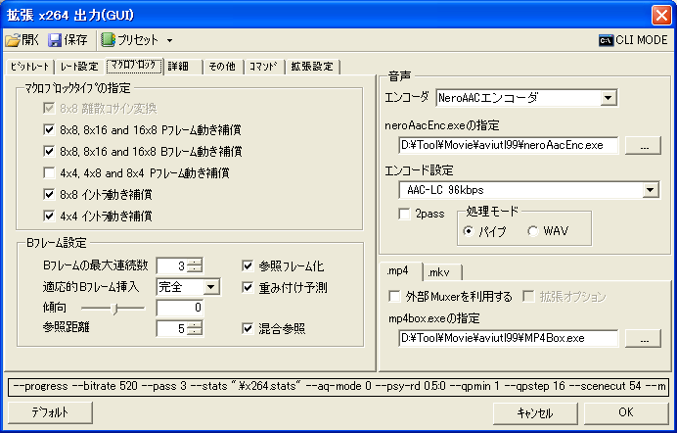This screenshot has height=433, width=677.
Task: Select the .mp4 muxer tab
Action: coord(400,271)
